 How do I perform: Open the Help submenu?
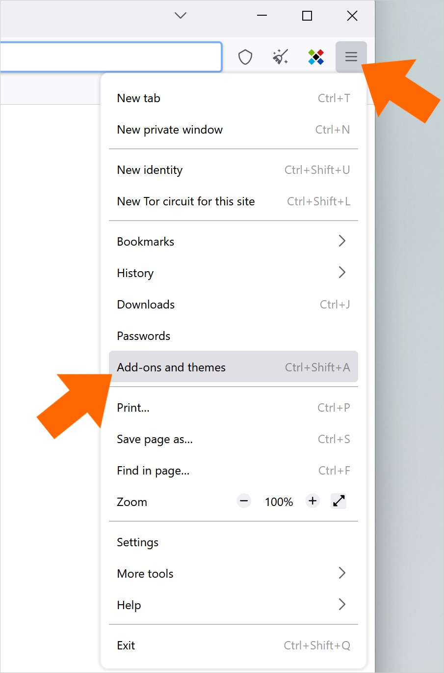coord(234,605)
